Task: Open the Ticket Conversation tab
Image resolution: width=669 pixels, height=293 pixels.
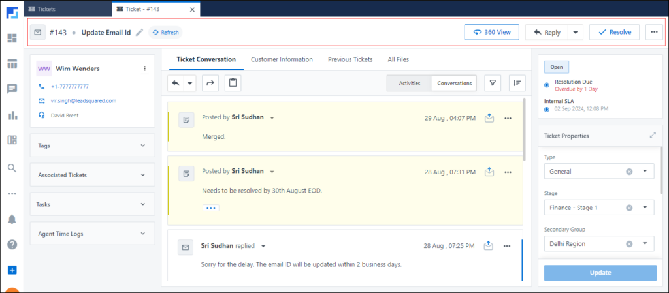Action: [206, 59]
